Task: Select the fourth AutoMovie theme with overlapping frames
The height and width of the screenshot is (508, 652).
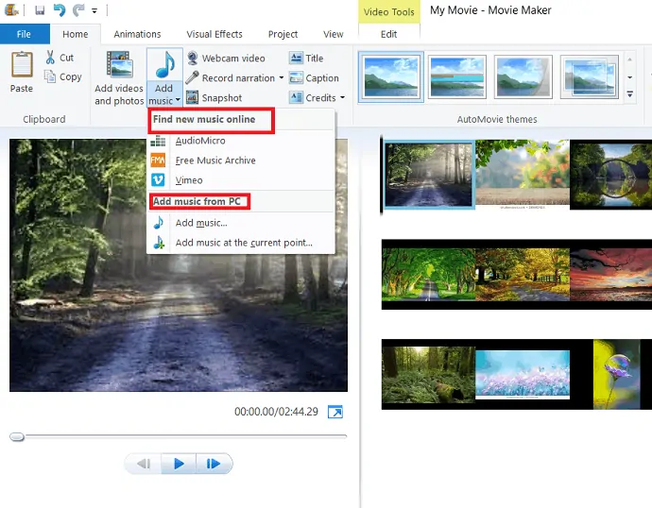Action: point(590,76)
